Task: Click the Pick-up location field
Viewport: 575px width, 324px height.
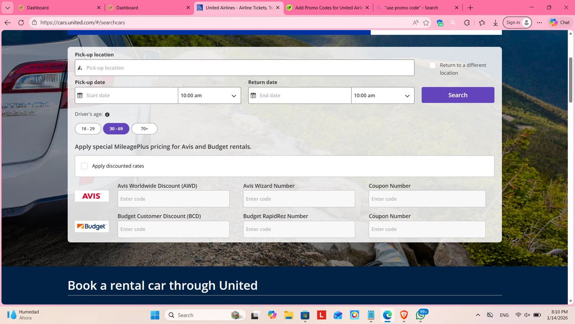Action: (245, 68)
